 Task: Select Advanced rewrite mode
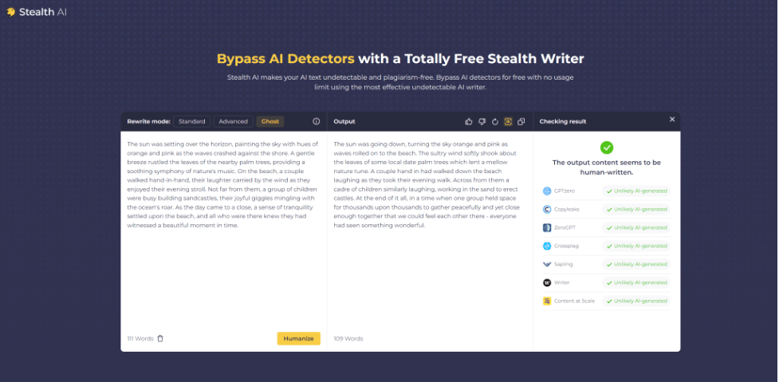click(x=233, y=121)
